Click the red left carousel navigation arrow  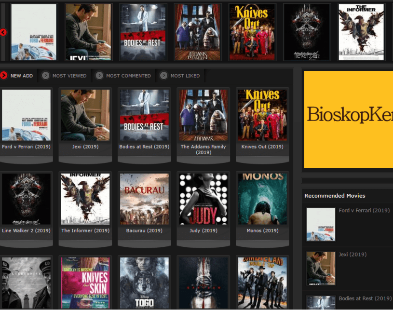point(3,32)
